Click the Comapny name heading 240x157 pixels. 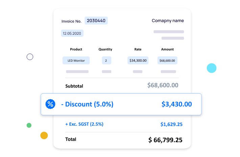[168, 21]
